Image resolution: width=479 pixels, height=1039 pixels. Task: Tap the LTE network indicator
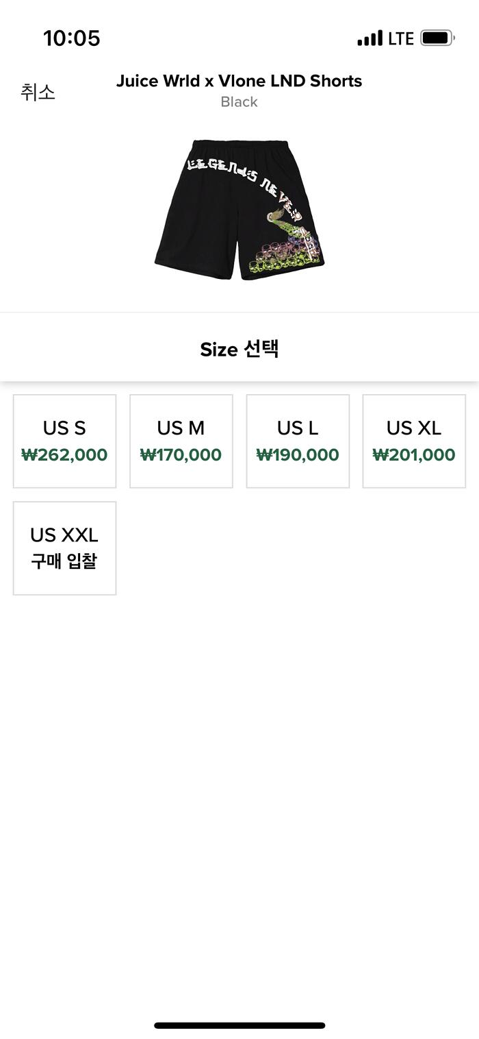401,38
